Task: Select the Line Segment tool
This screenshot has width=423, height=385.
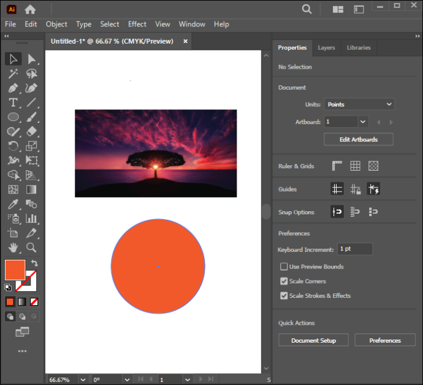Action: tap(31, 103)
